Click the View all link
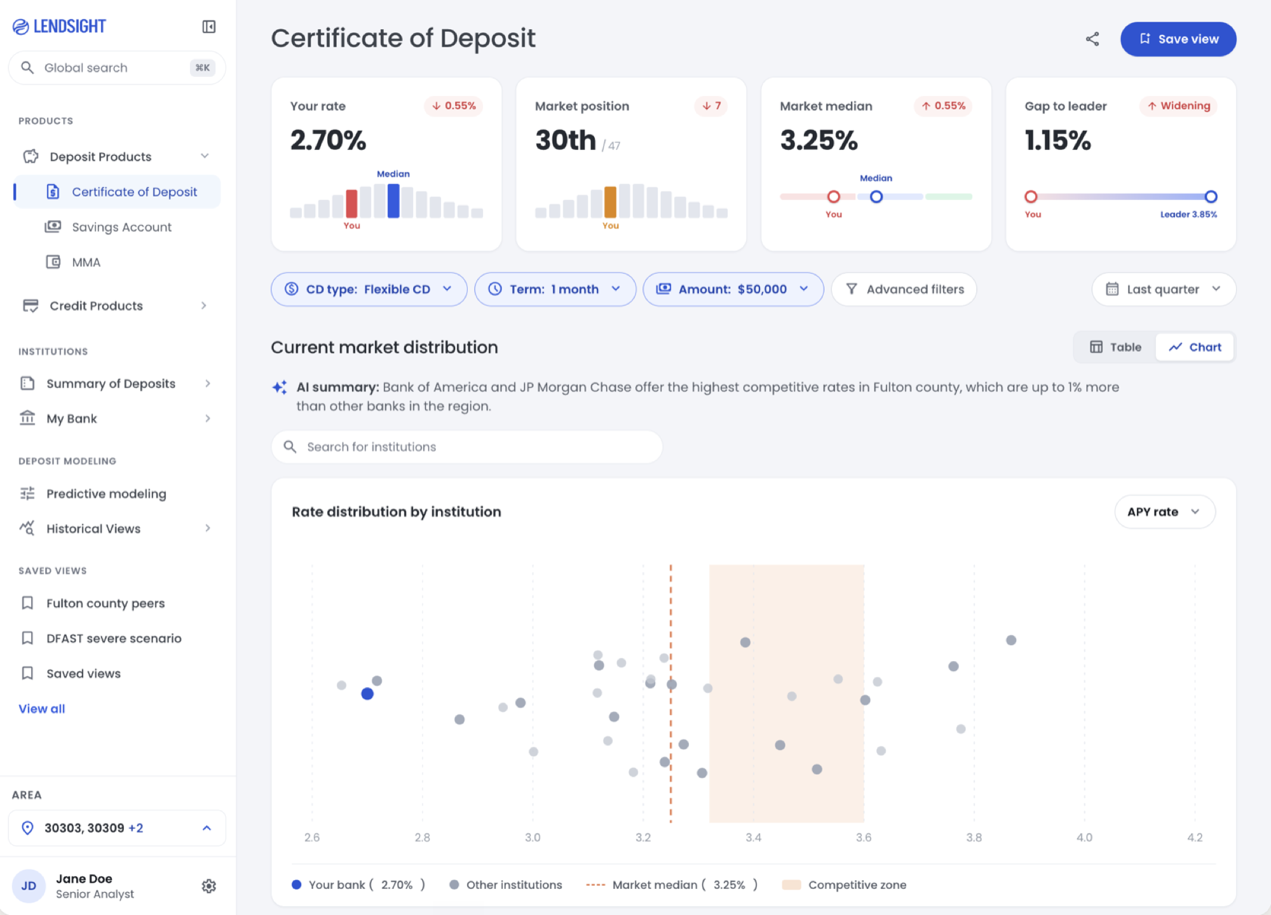 42,709
